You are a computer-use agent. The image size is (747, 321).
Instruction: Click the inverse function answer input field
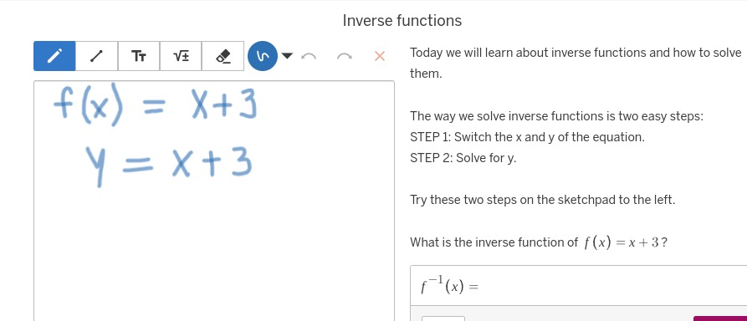click(578, 286)
